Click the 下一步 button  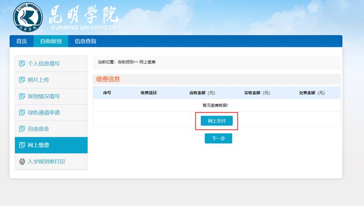click(218, 139)
